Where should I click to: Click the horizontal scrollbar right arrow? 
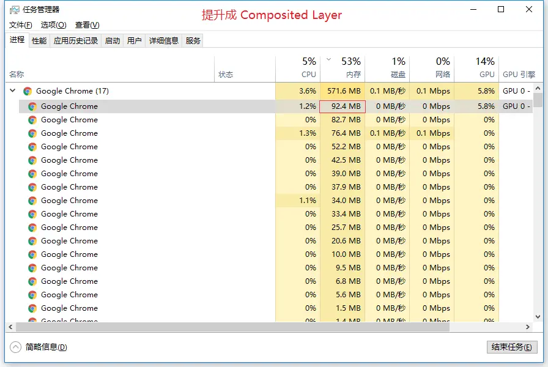pos(528,327)
